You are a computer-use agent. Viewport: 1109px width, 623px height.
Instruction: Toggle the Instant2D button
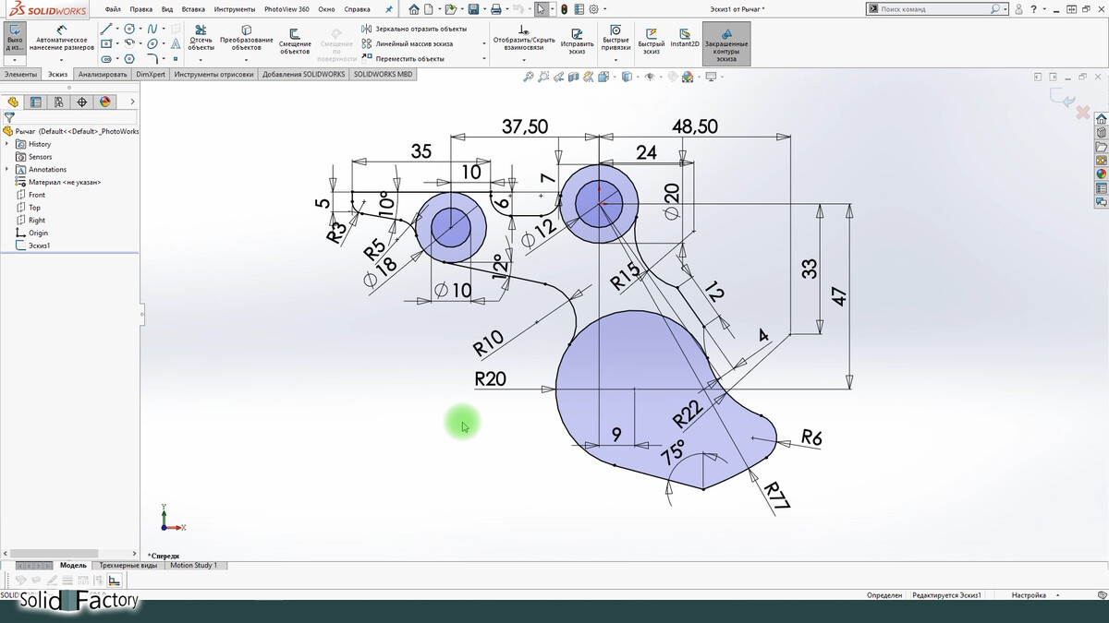(x=685, y=37)
